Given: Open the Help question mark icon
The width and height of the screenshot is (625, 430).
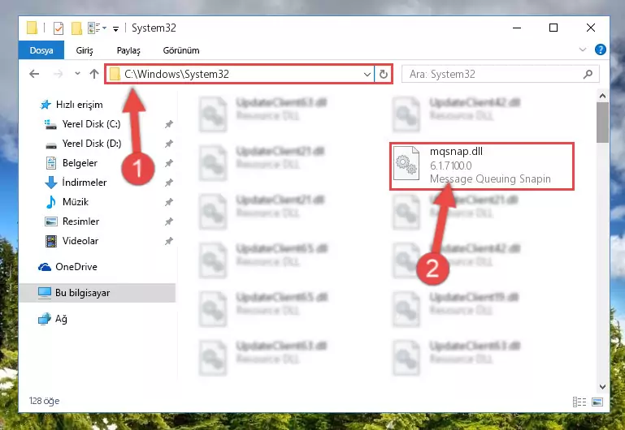Looking at the screenshot, I should [x=600, y=49].
